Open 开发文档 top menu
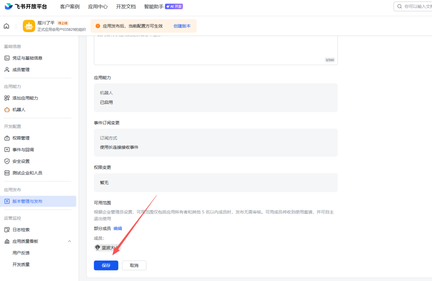 pos(126,6)
